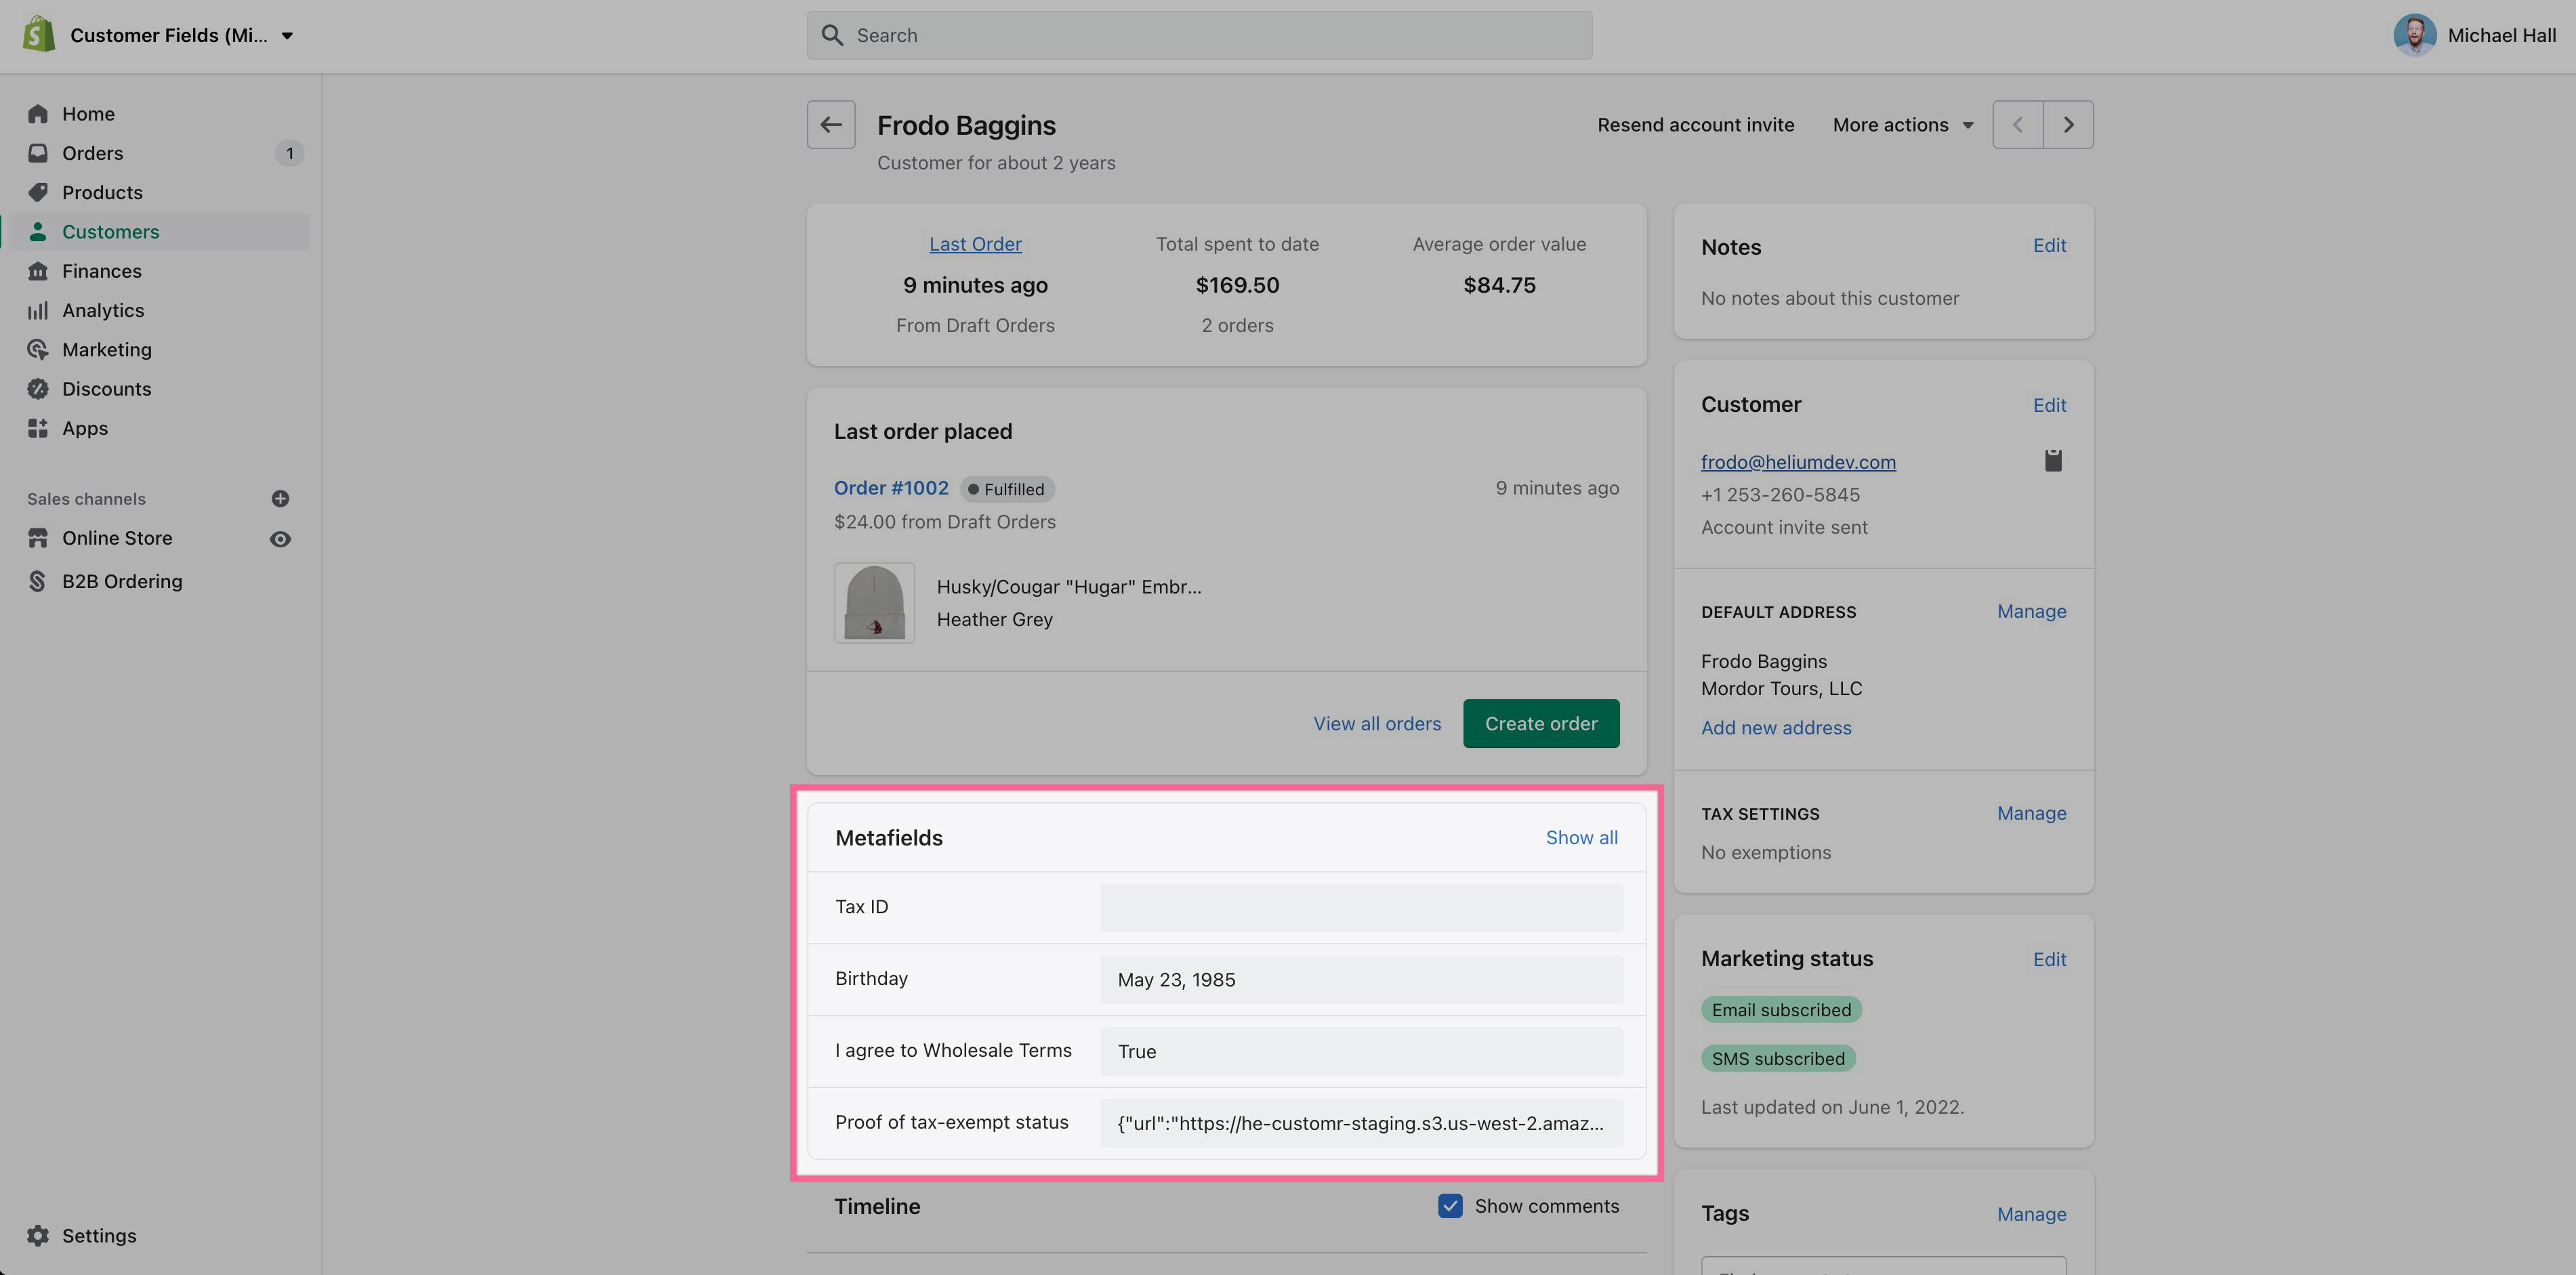Open frodo@heliumdev.com email link

(x=1798, y=462)
